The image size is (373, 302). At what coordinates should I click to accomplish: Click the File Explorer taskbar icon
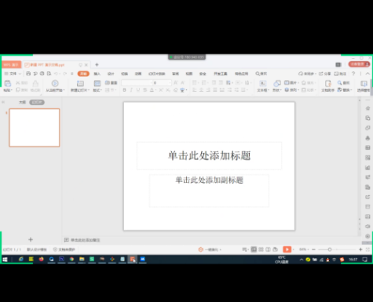click(x=82, y=259)
